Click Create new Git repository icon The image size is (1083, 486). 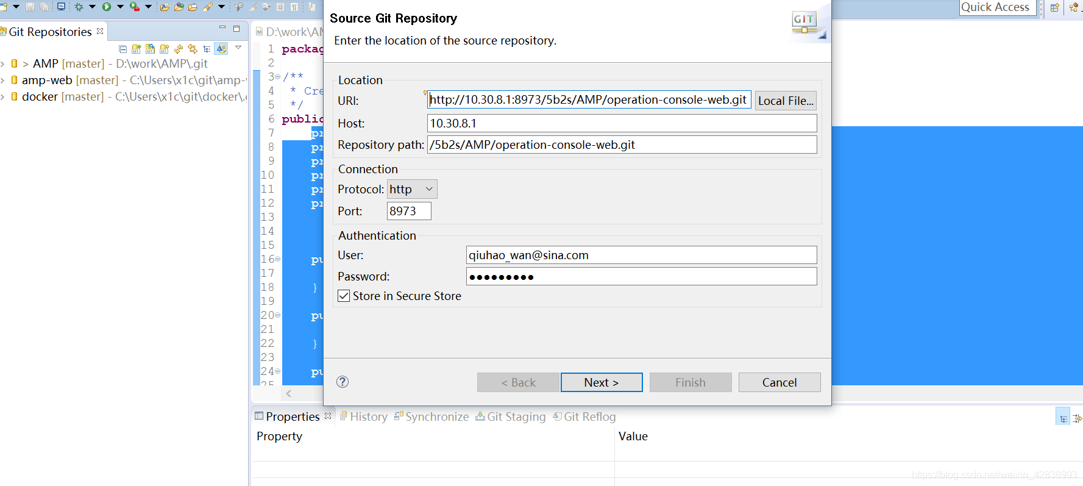164,49
